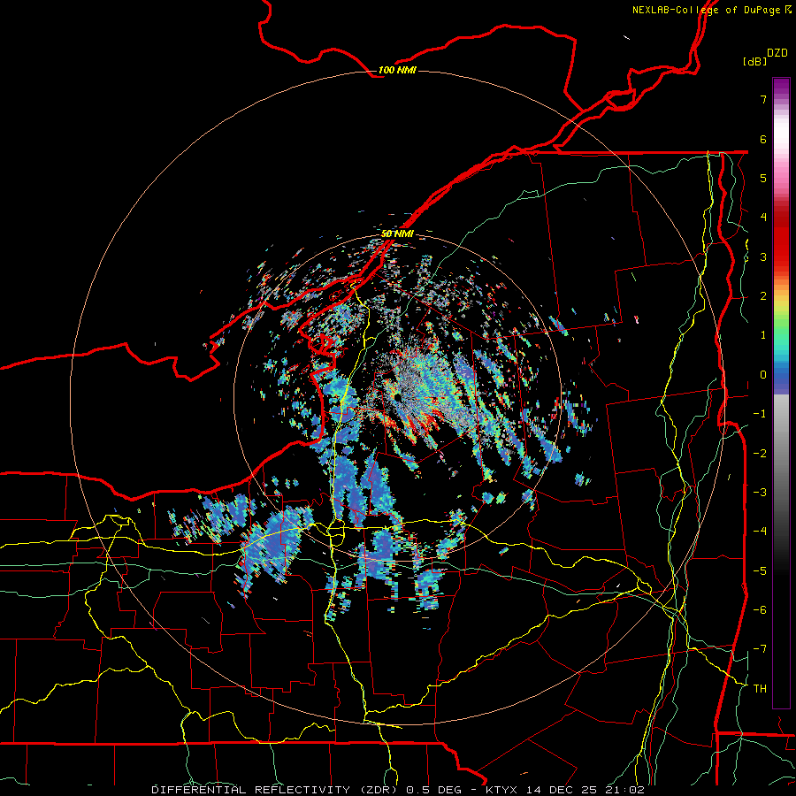This screenshot has height=796, width=796.
Task: Click the 1 value on the legend scale
Action: [763, 335]
